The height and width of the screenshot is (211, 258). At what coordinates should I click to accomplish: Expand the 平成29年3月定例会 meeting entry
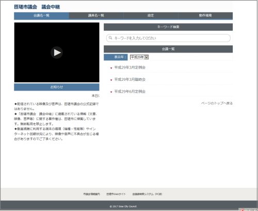pyautogui.click(x=130, y=67)
